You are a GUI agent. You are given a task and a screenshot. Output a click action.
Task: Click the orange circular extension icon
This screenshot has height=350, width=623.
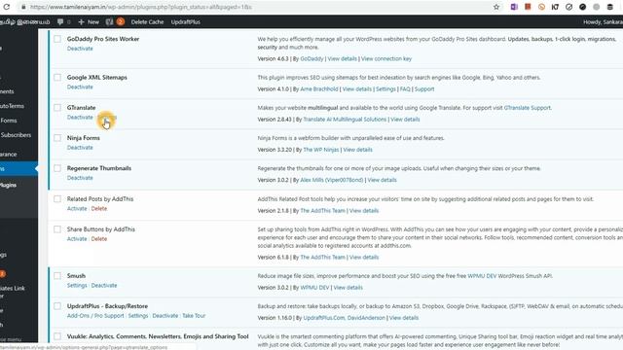[x=541, y=7]
